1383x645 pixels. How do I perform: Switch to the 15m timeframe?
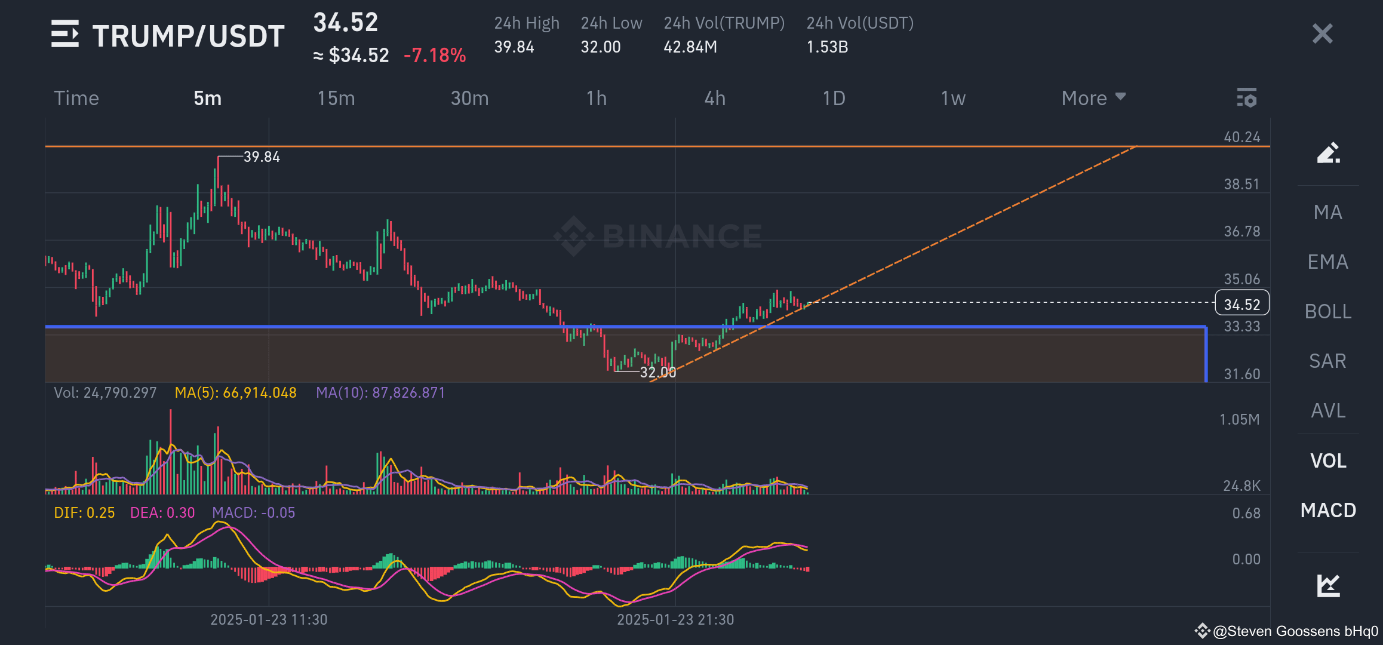(x=336, y=98)
